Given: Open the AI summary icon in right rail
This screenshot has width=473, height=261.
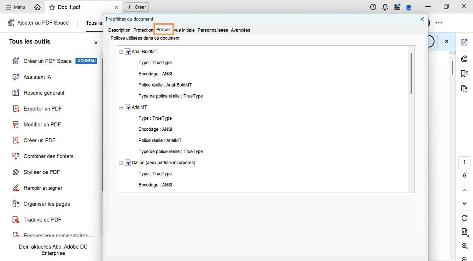Looking at the screenshot, I should pos(464,42).
